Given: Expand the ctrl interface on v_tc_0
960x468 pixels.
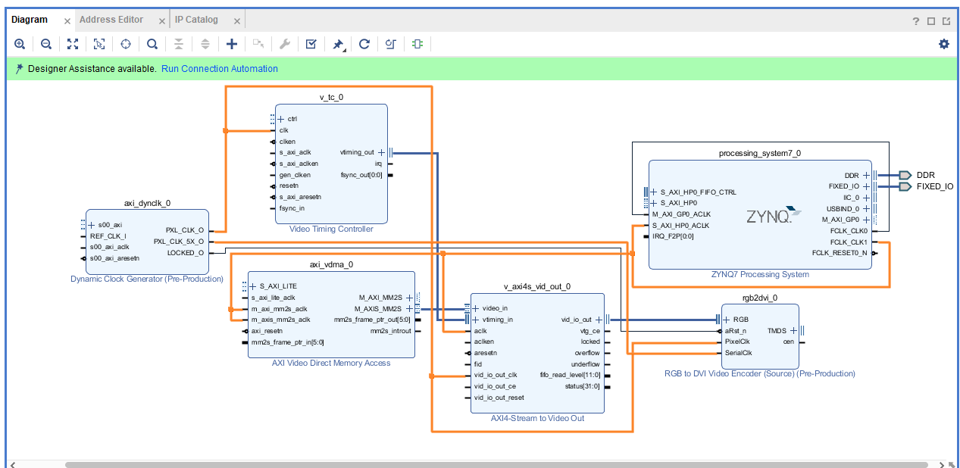Looking at the screenshot, I should pos(281,119).
